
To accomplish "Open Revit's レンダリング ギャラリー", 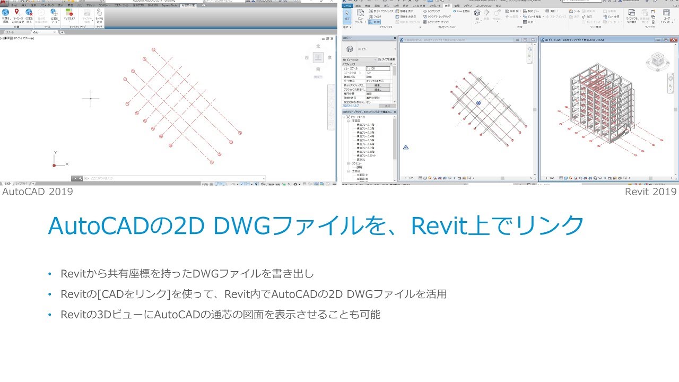I will point(437,22).
